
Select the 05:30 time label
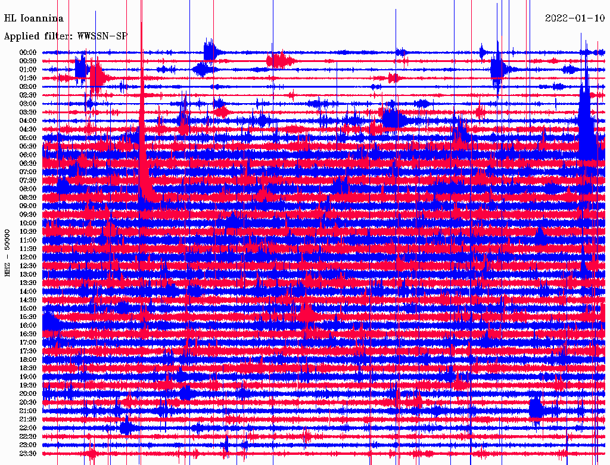(28, 147)
